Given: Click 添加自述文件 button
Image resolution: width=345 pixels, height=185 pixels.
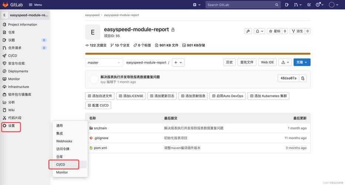Looking at the screenshot, I should click(x=100, y=96).
